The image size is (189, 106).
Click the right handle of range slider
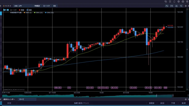pos(173,95)
